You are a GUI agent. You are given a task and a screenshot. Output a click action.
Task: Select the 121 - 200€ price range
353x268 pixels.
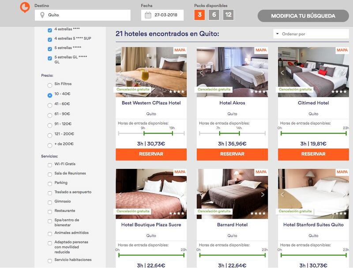coord(50,135)
